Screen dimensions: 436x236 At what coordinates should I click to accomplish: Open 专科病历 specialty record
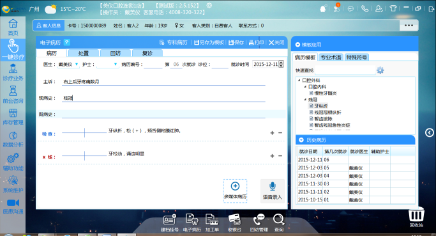[173, 42]
